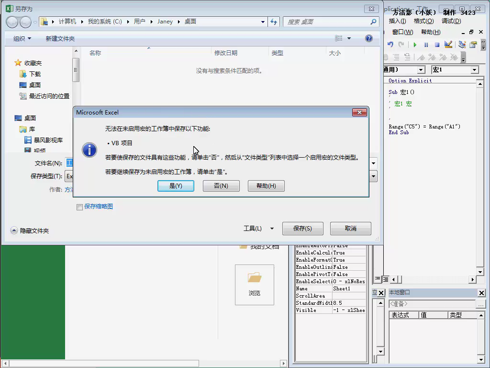Toggle Design Mode icon in VBA toolbar
490x368 pixels.
[x=448, y=45]
